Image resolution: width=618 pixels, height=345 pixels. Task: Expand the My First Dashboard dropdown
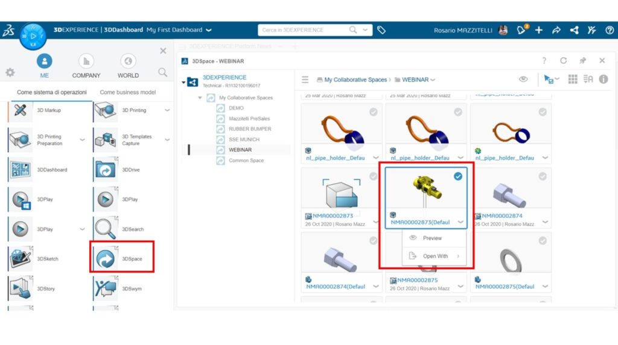209,30
